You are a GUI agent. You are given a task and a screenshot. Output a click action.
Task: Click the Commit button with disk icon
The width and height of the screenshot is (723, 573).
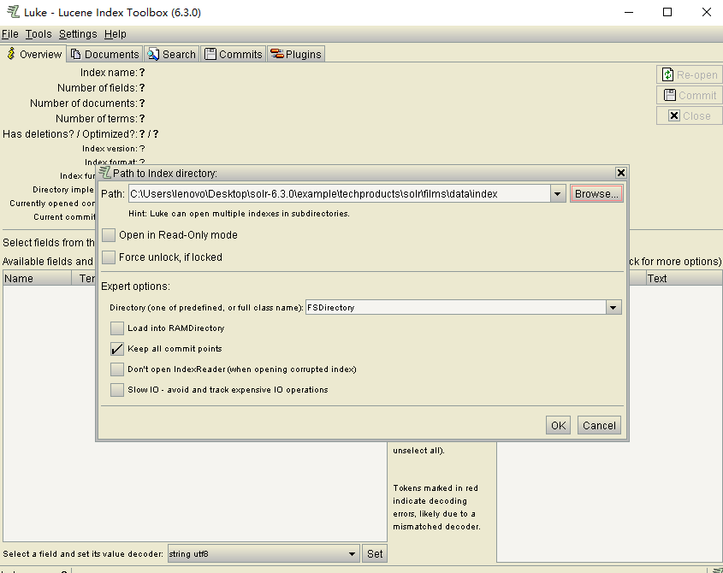coord(690,96)
